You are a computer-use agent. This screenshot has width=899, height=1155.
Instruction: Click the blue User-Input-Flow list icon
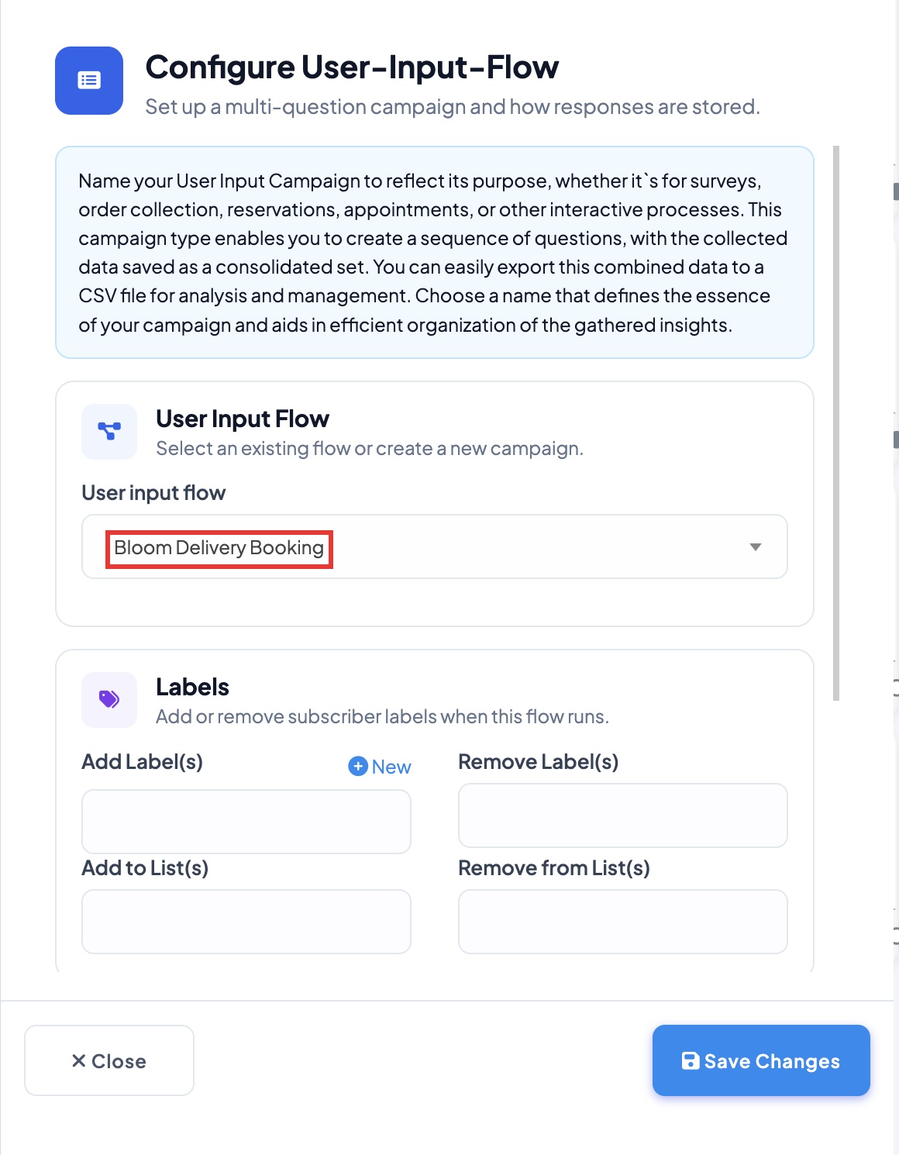89,81
